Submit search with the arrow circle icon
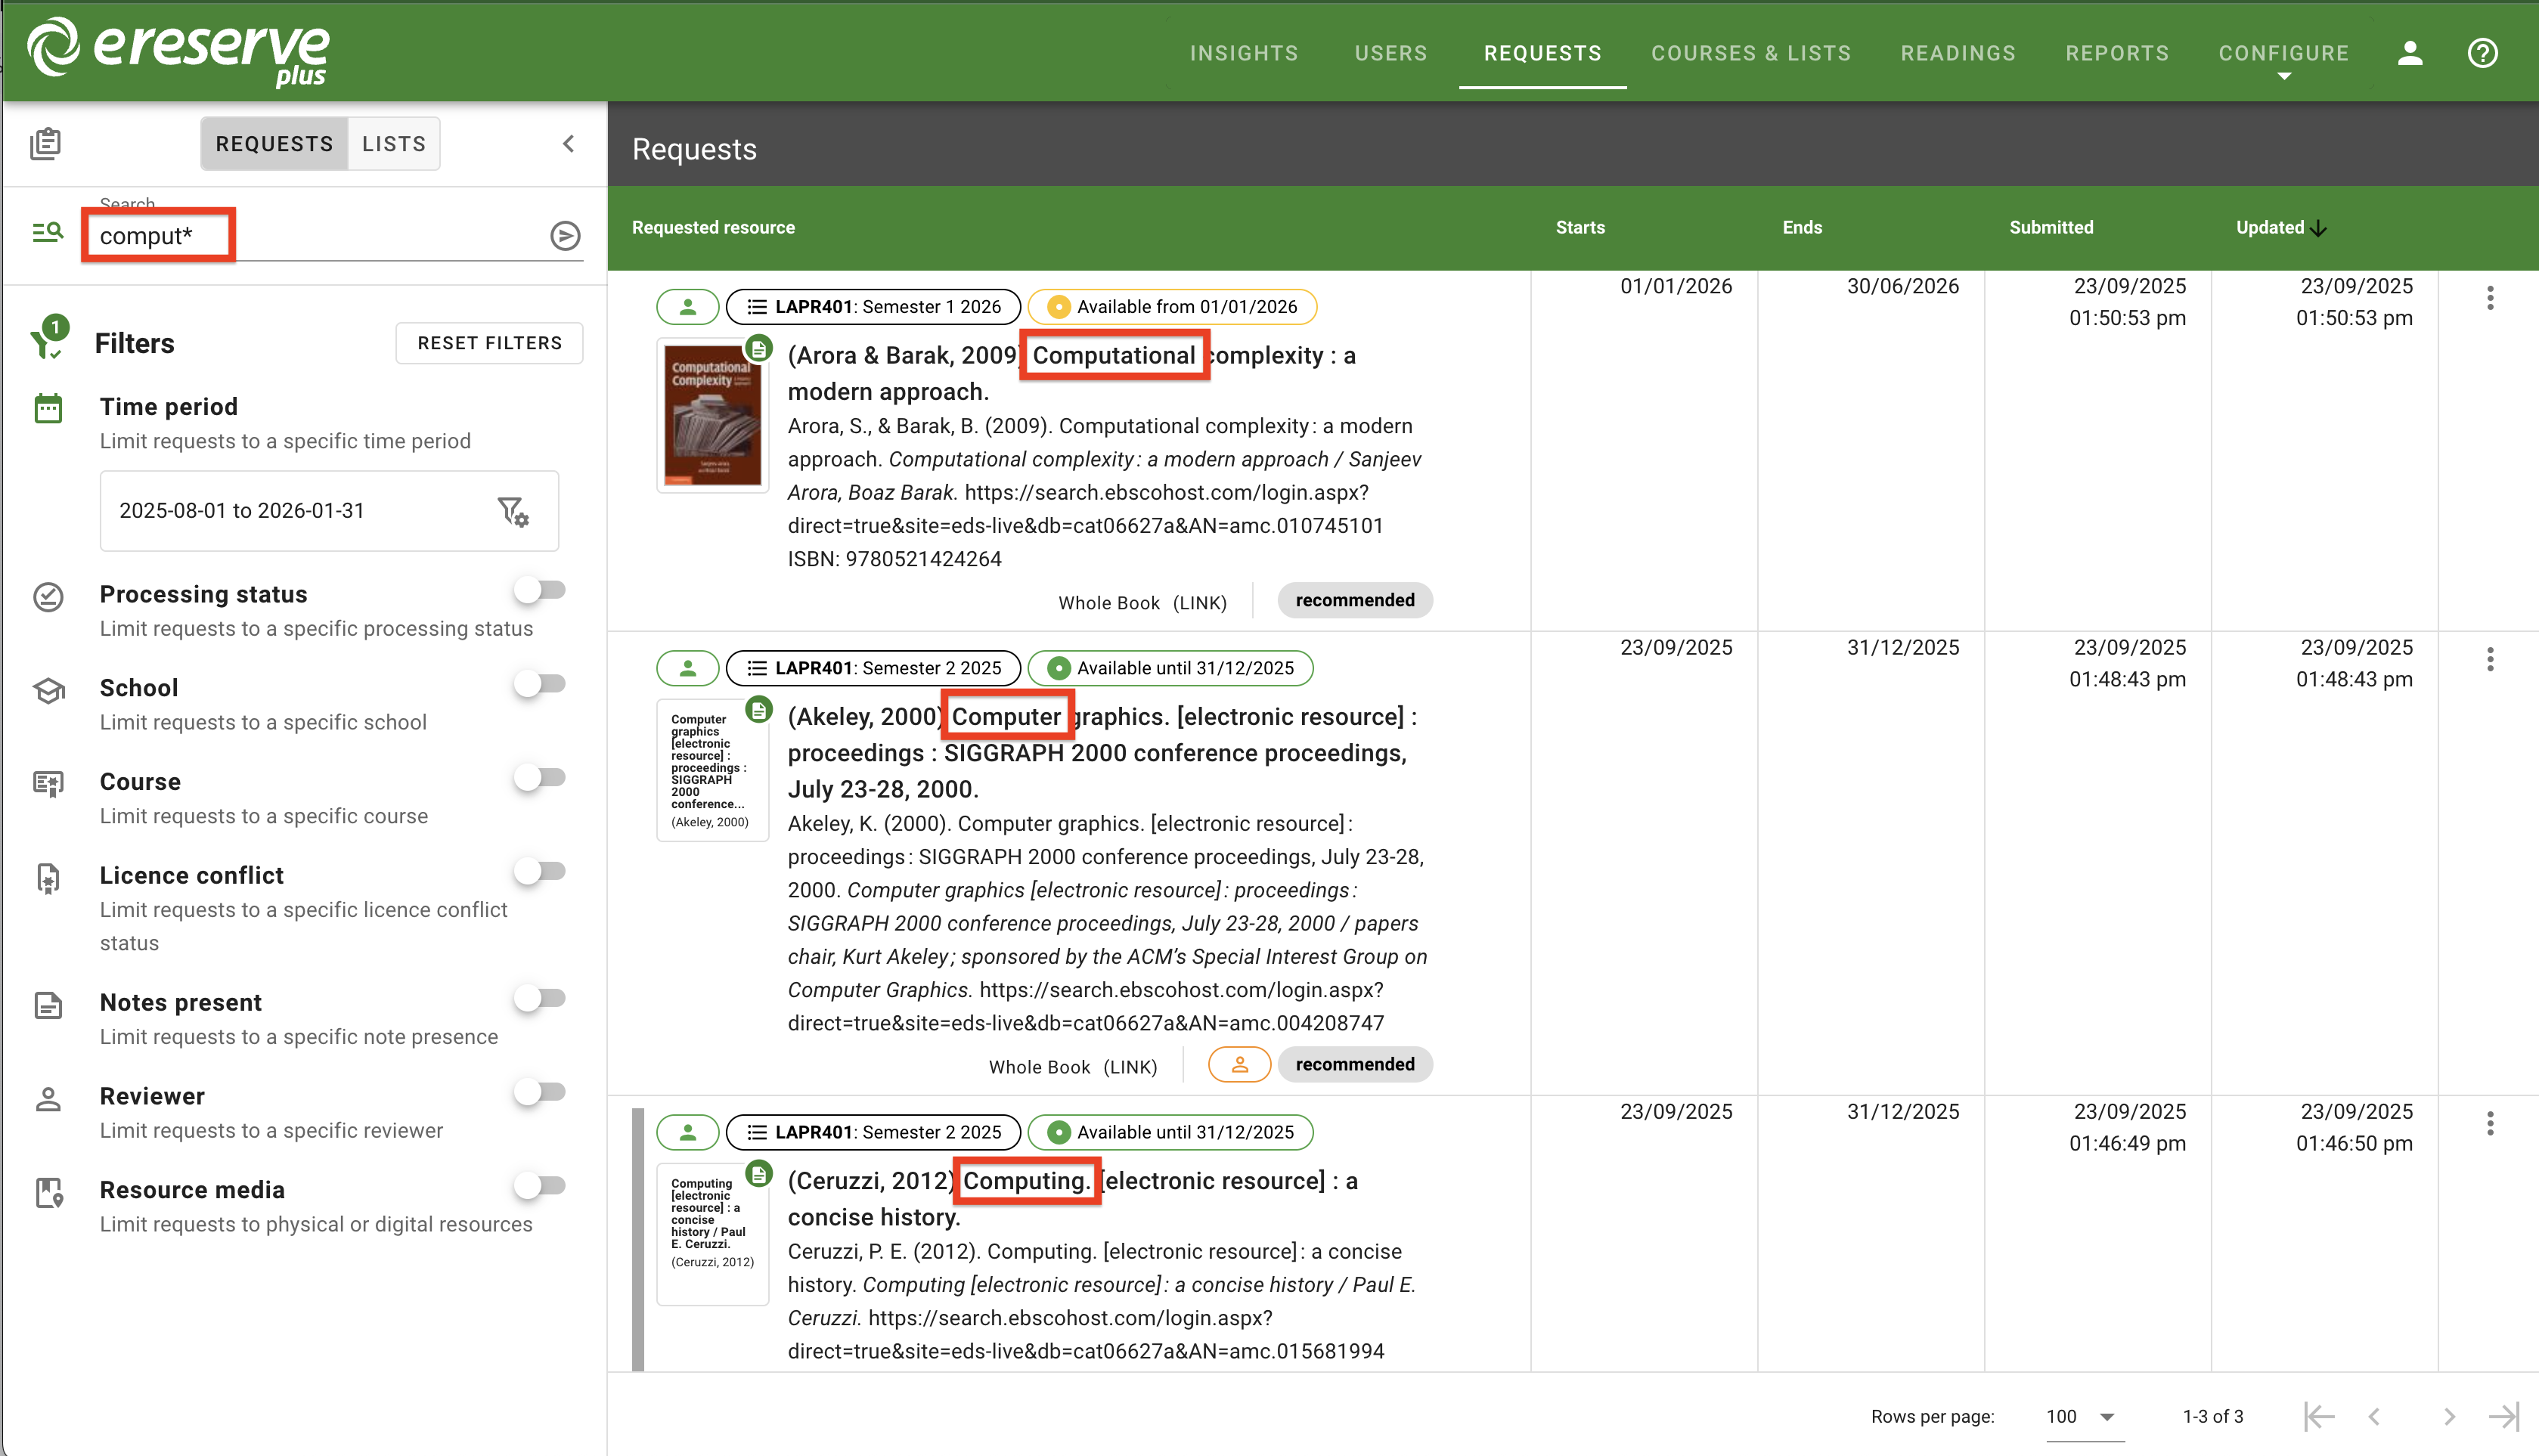Viewport: 2539px width, 1456px height. tap(565, 236)
